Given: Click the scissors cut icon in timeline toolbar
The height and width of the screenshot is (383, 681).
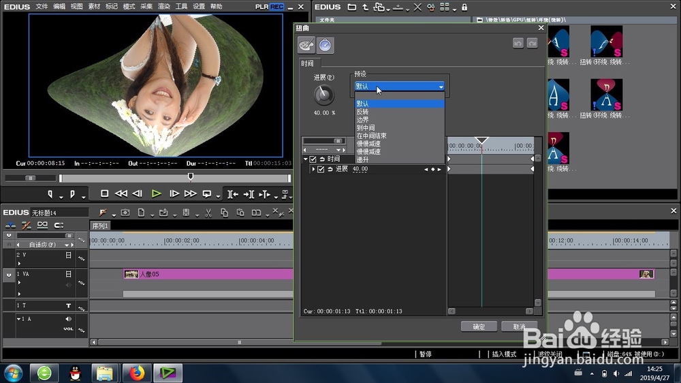Looking at the screenshot, I should (208, 213).
